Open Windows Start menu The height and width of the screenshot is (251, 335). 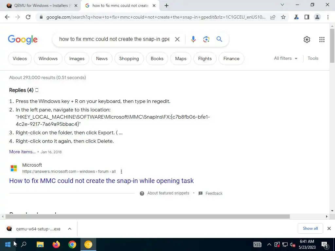click(8, 244)
